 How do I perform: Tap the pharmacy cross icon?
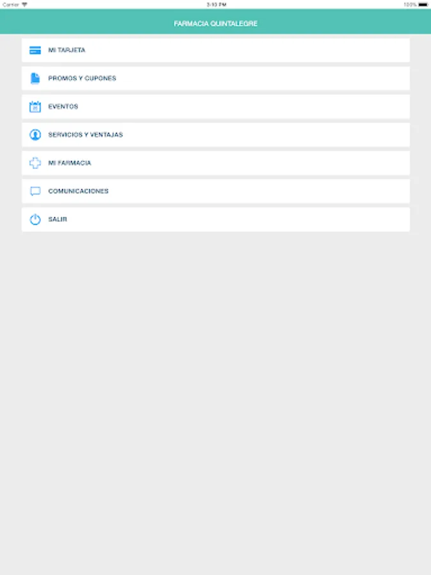[x=35, y=163]
